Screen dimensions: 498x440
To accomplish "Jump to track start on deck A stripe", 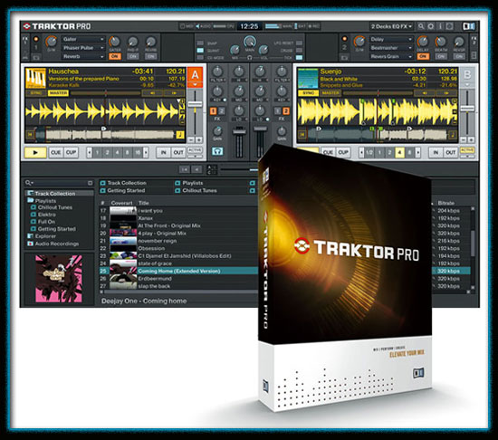I will [x=30, y=135].
